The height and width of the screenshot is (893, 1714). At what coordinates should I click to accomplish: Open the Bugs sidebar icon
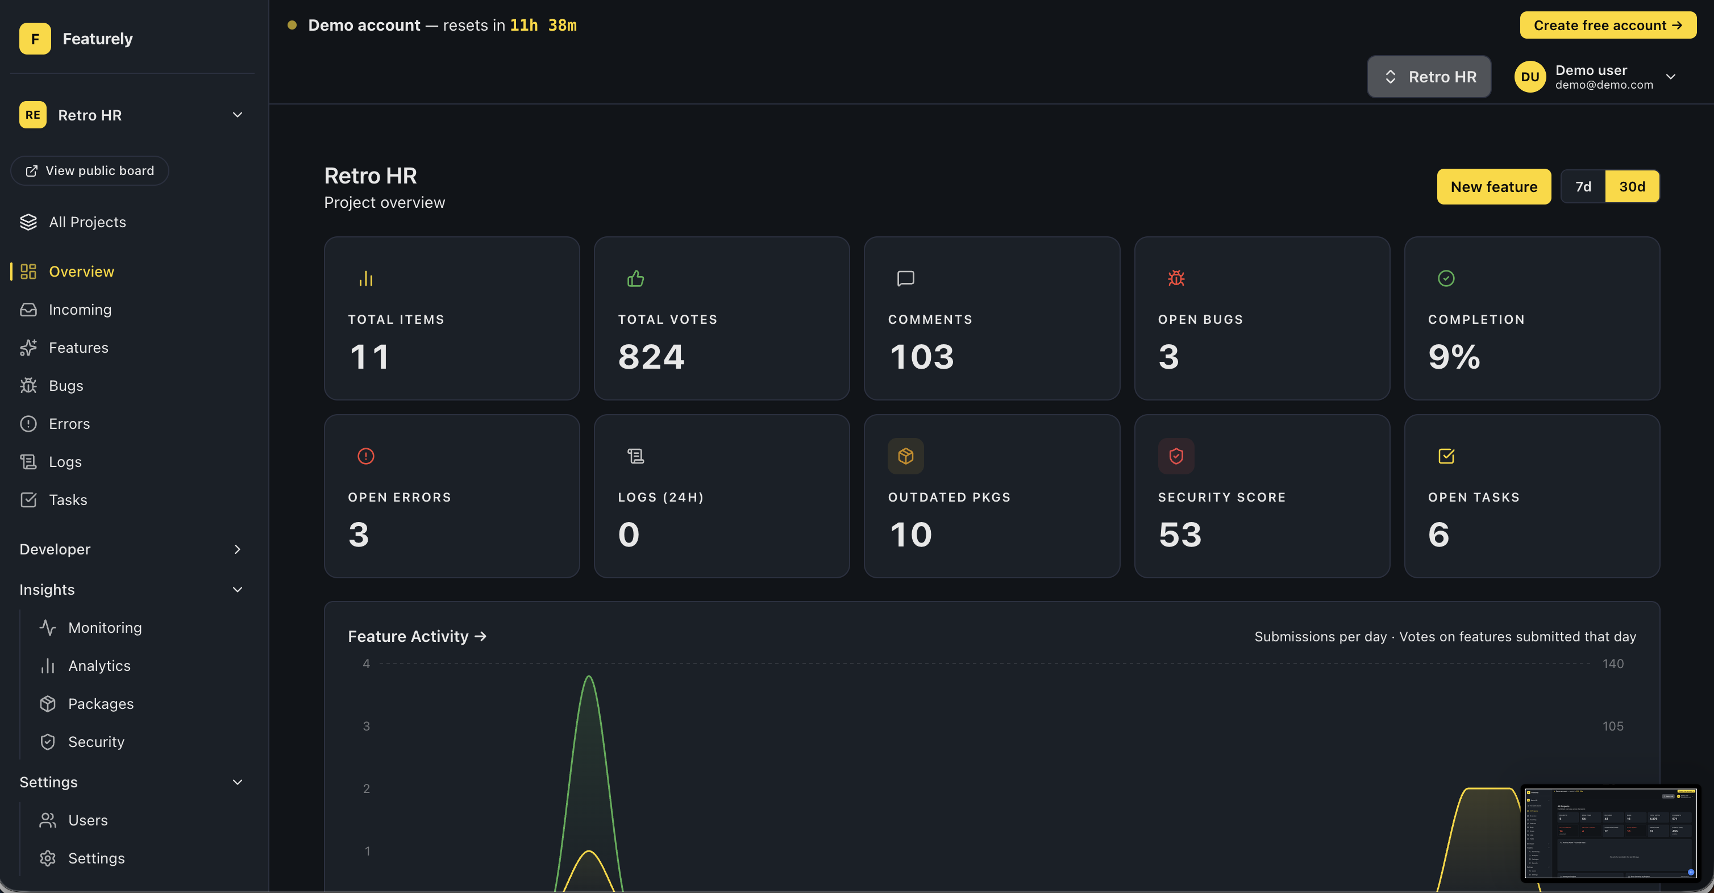[28, 386]
